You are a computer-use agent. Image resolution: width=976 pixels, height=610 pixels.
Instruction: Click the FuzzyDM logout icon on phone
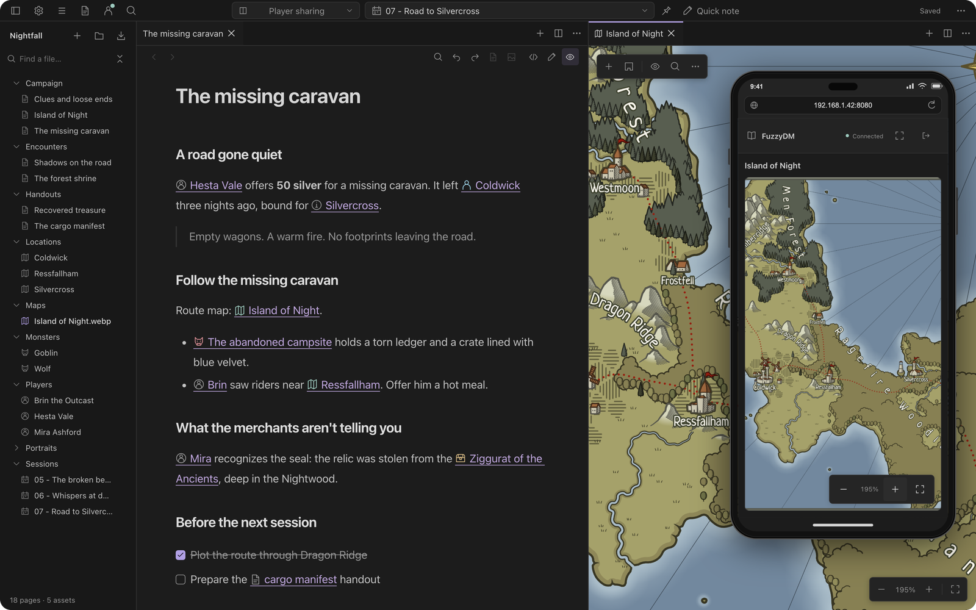(x=926, y=135)
